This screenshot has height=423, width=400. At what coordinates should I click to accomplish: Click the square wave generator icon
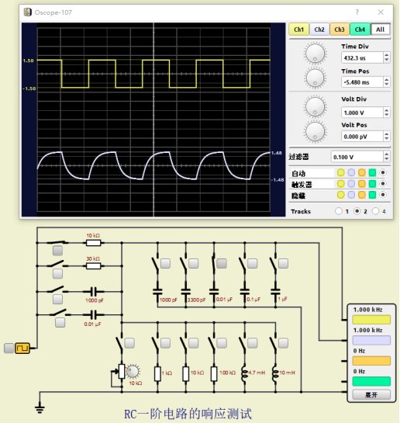pos(22,348)
